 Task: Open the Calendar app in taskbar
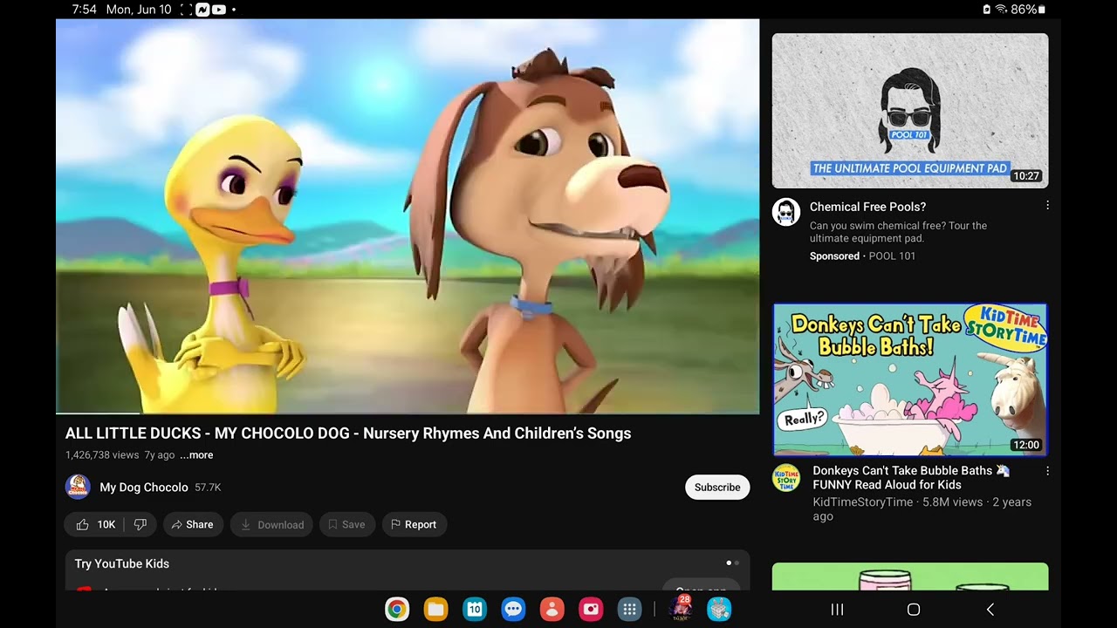(475, 609)
